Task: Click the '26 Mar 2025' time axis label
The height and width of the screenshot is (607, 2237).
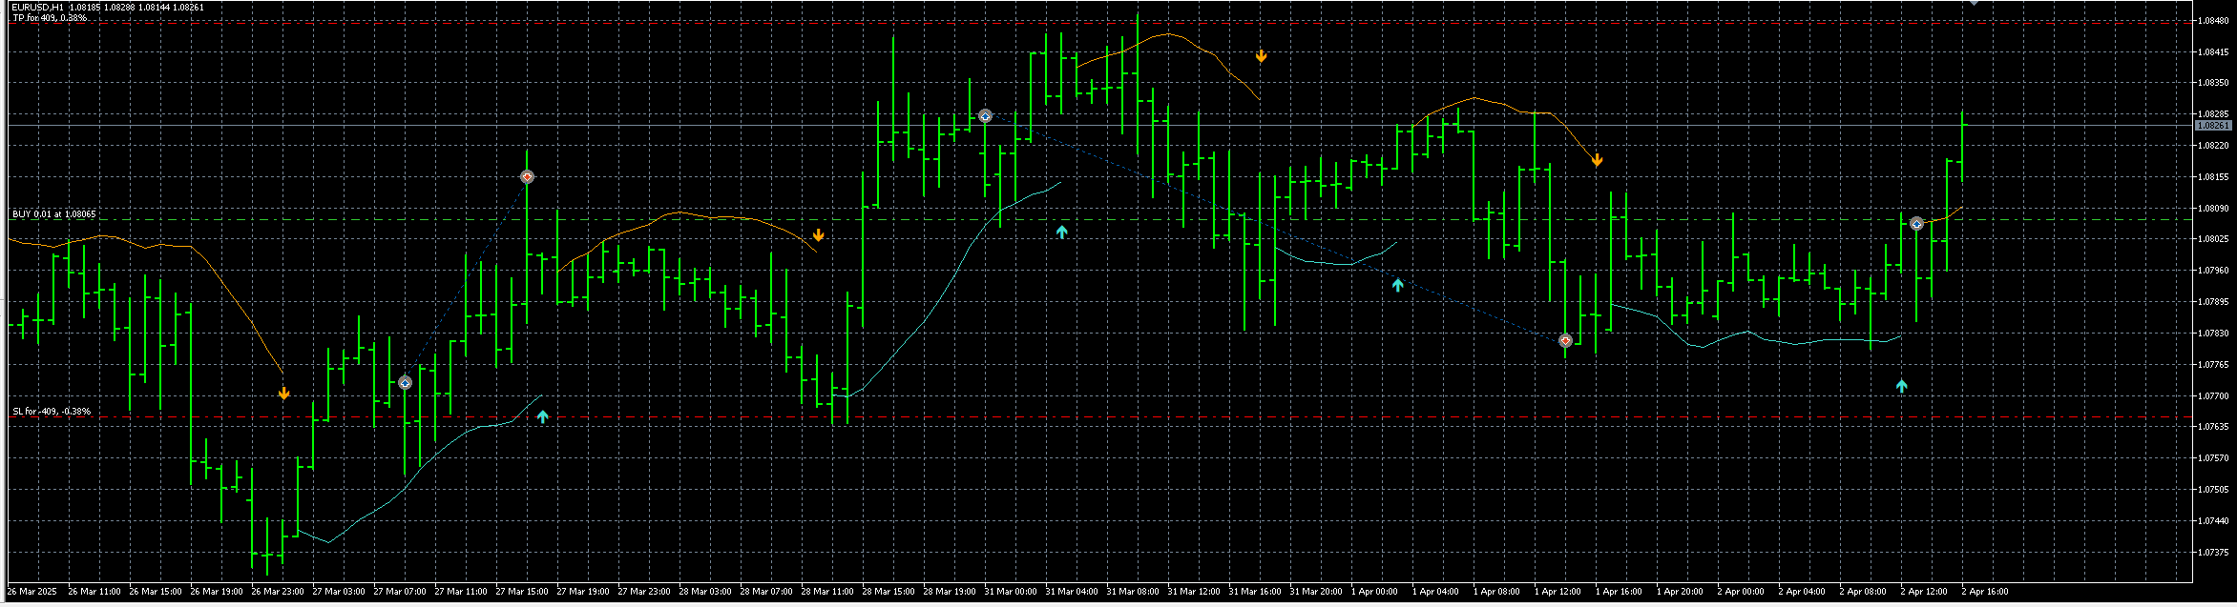Action: click(x=32, y=592)
